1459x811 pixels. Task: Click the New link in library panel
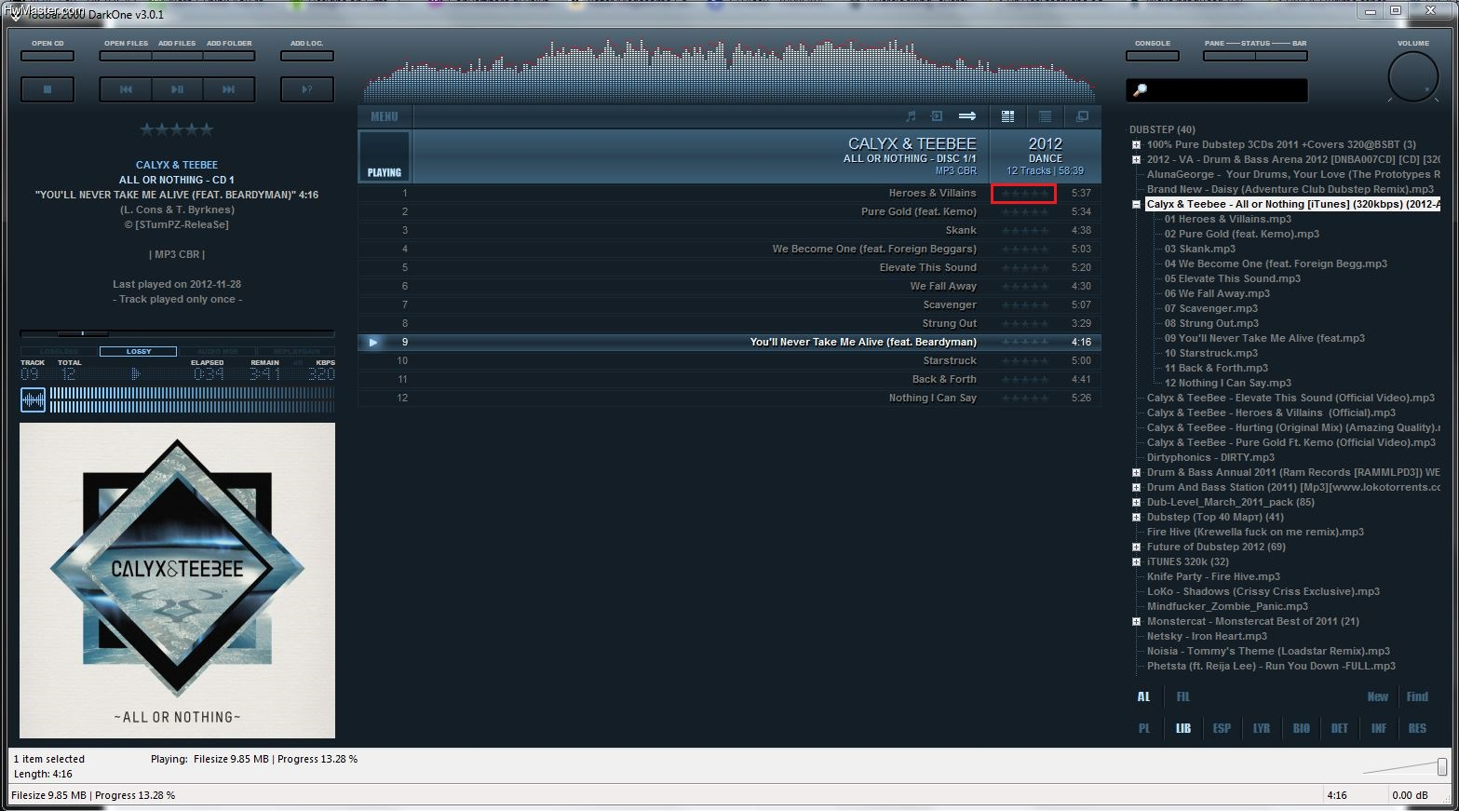(x=1378, y=696)
